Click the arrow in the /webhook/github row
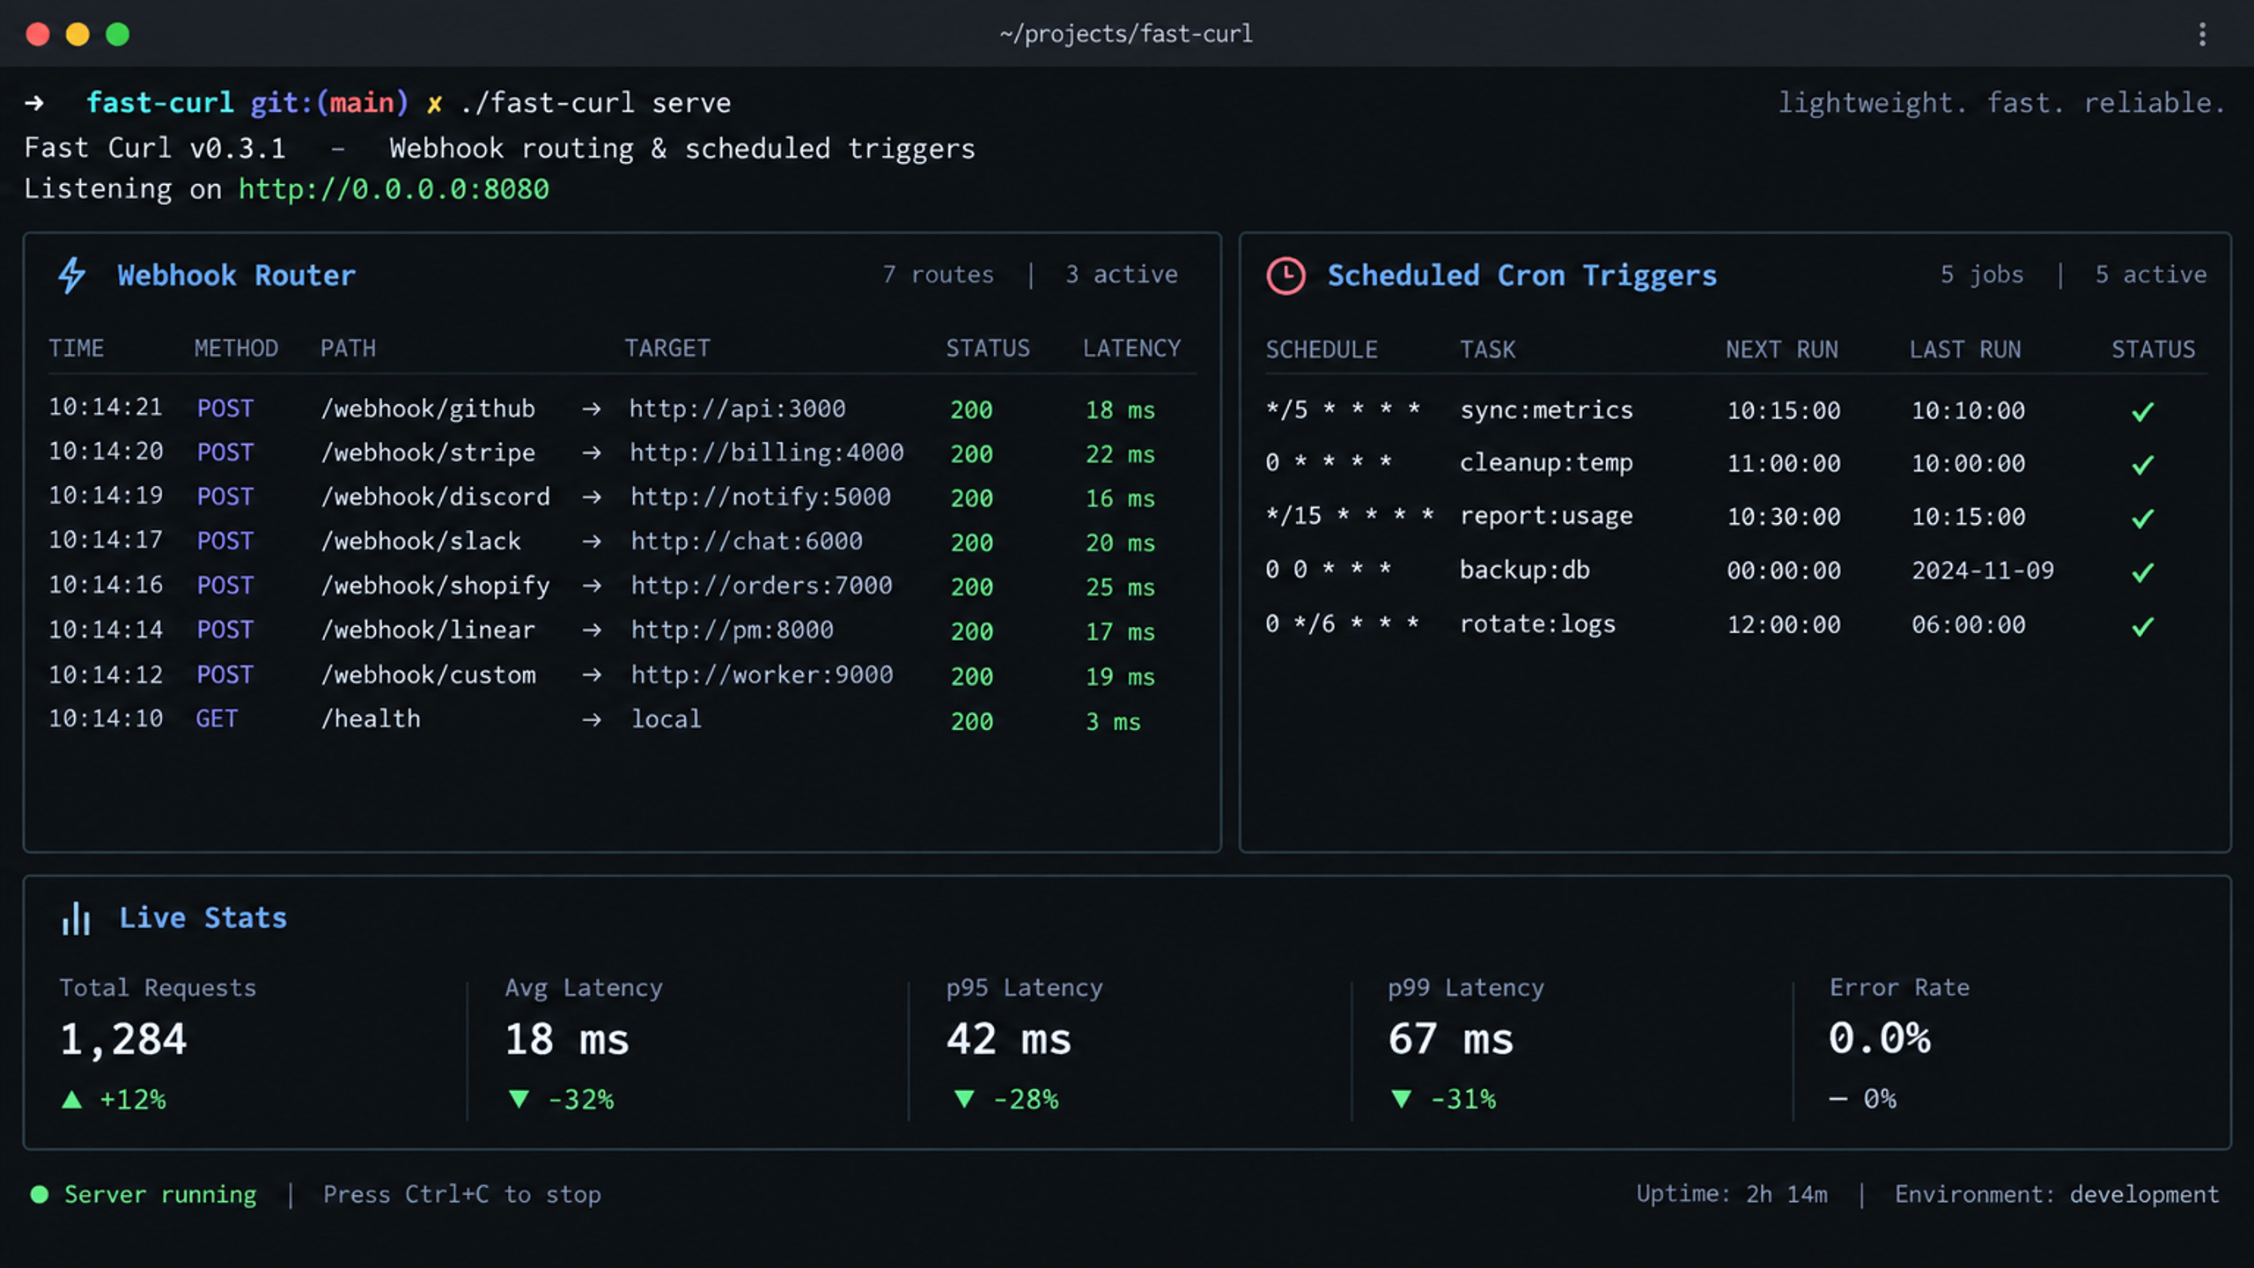This screenshot has height=1268, width=2254. (592, 409)
